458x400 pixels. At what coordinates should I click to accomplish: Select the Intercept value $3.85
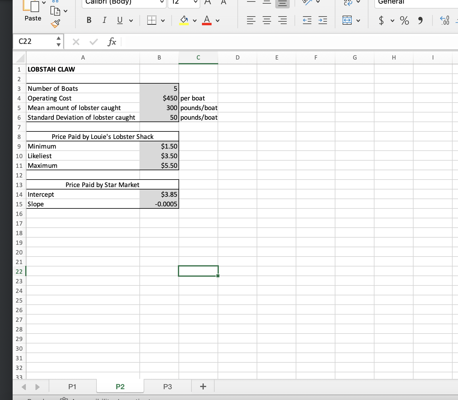[159, 194]
